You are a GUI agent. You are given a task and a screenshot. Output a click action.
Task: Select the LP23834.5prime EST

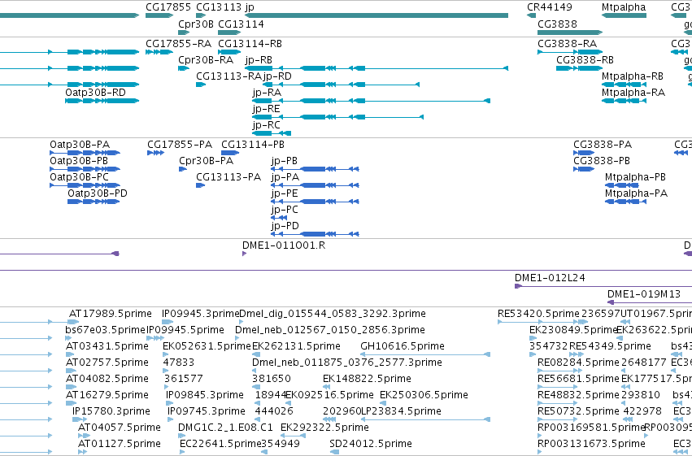[426, 420]
